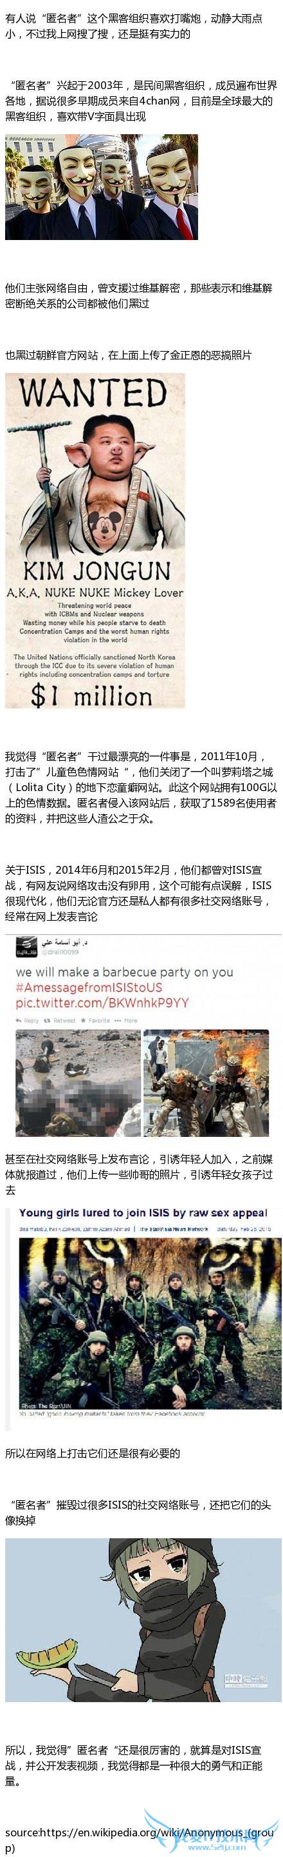Open the burning soldiers photo in the tweet
Viewport: 283px width, 1857px height.
coord(206,1083)
